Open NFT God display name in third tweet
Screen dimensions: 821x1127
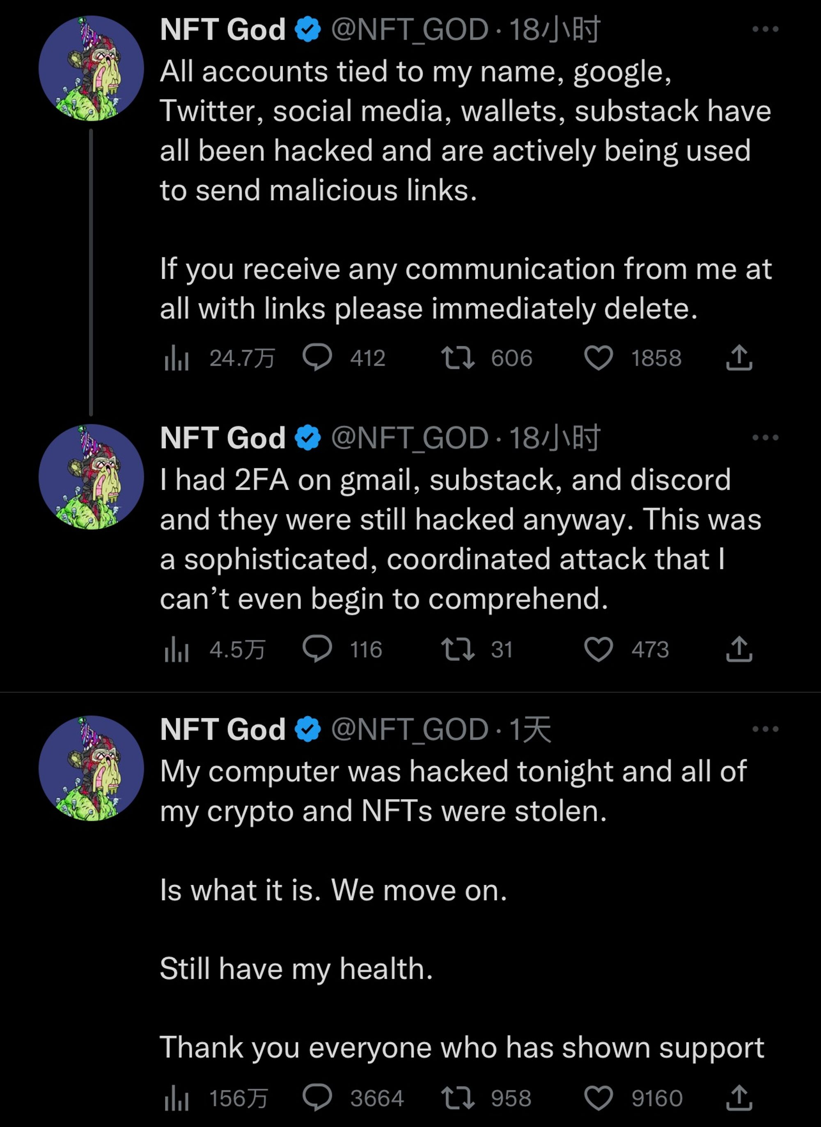click(222, 729)
